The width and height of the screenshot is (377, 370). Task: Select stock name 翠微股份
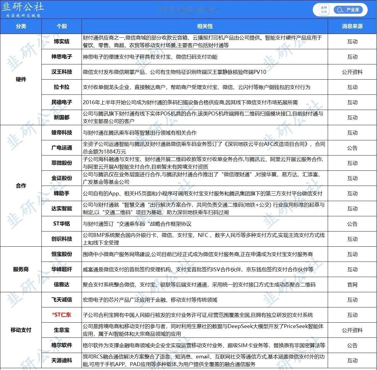(x=61, y=163)
